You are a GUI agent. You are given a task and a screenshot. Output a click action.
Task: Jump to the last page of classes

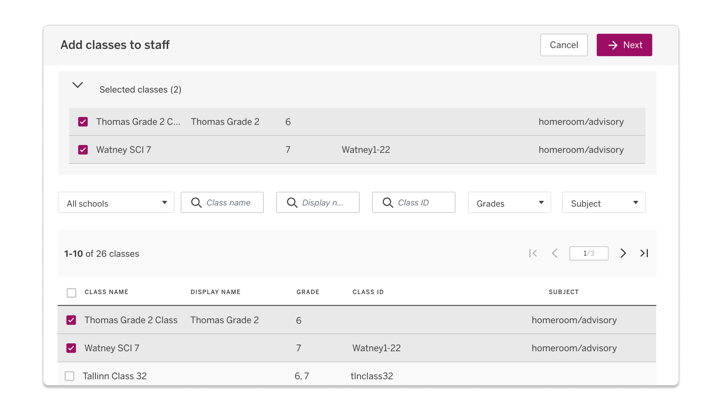(x=644, y=253)
